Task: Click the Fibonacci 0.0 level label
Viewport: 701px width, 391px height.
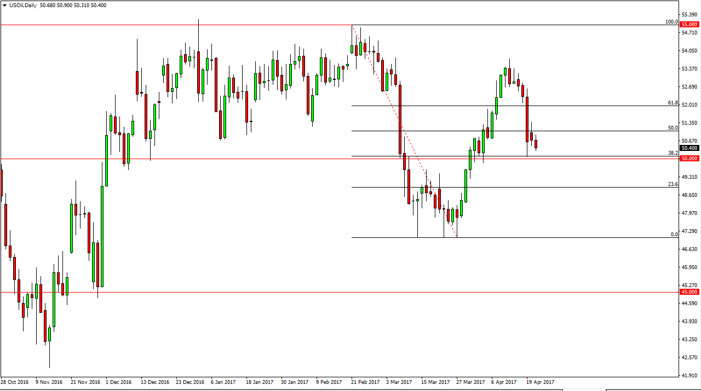Action: coord(674,234)
